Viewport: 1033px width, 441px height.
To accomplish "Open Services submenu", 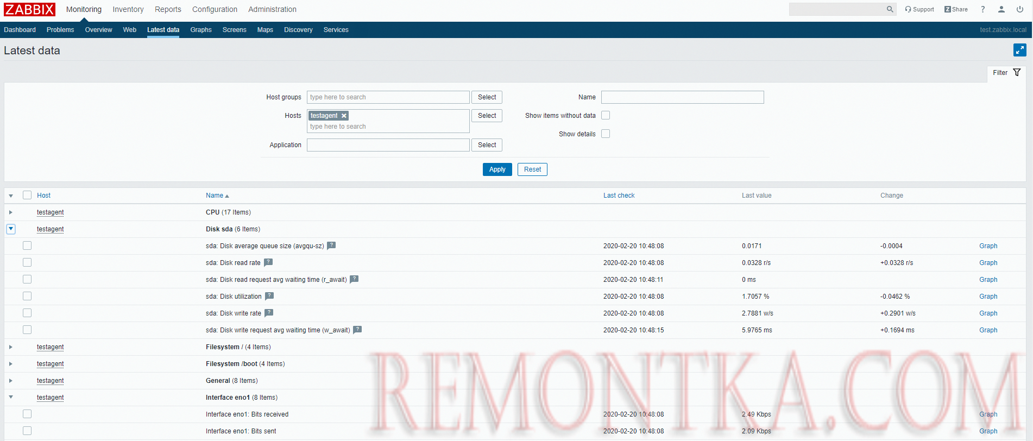I will (336, 30).
